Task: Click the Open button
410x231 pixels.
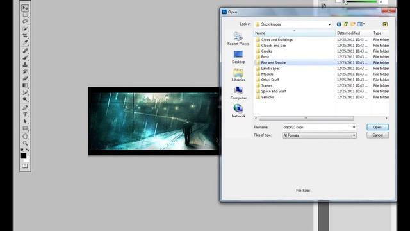Action: pyautogui.click(x=377, y=127)
